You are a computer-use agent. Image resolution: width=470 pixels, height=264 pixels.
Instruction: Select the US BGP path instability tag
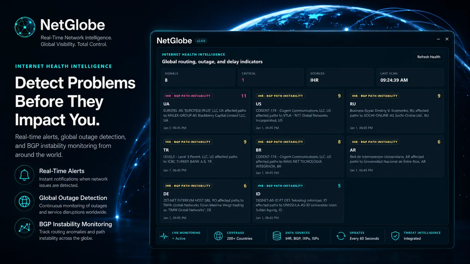(280, 96)
